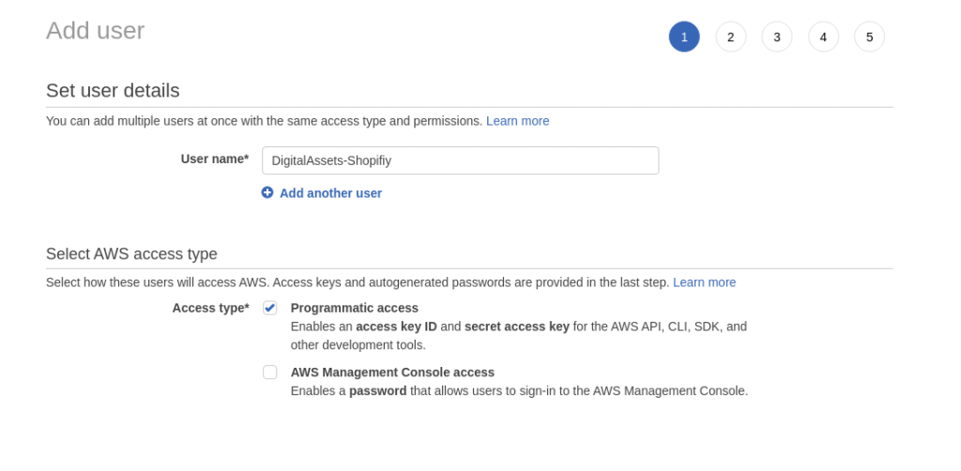Click the plus icon beside Add another user

tap(267, 192)
